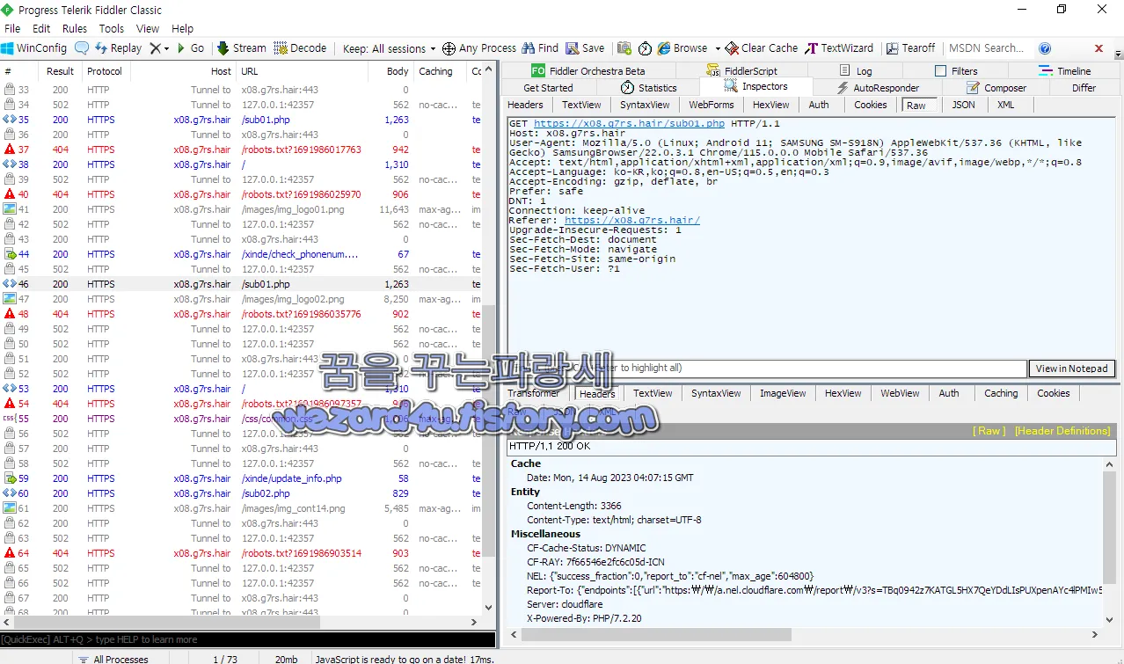Select the response Transformer tab

(533, 393)
